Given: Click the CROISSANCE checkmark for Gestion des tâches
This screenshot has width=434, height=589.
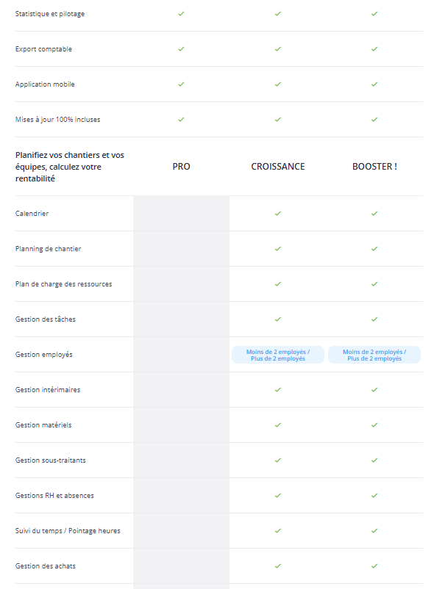Looking at the screenshot, I should pyautogui.click(x=278, y=319).
